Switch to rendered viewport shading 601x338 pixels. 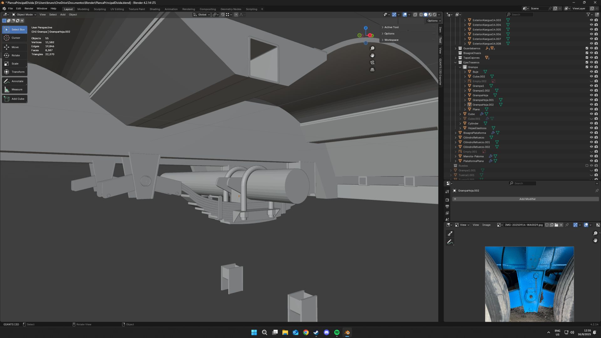pos(434,14)
